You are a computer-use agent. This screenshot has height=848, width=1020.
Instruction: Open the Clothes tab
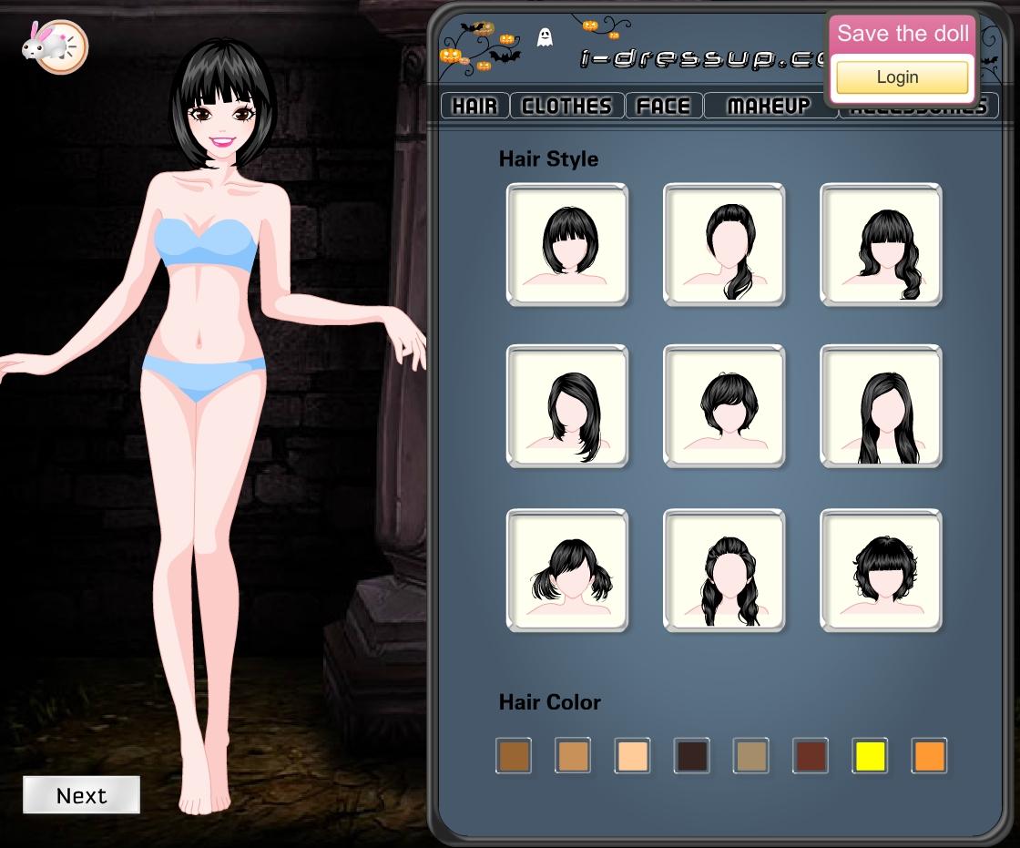click(566, 106)
